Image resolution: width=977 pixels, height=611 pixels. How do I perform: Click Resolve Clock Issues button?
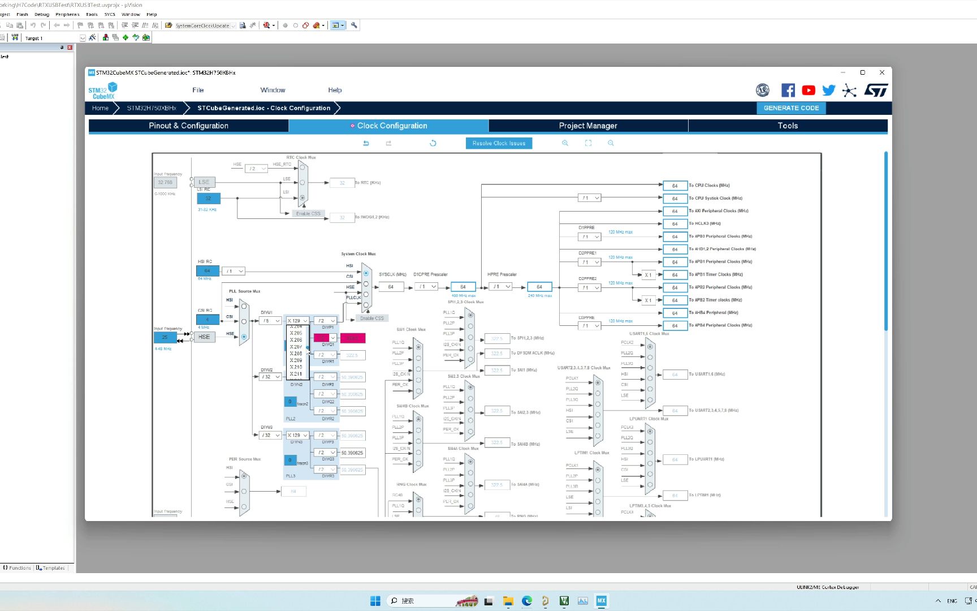tap(499, 143)
